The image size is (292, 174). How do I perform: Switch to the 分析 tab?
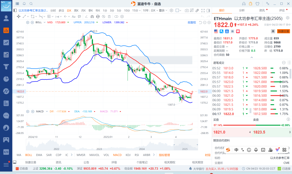[x=242, y=11]
